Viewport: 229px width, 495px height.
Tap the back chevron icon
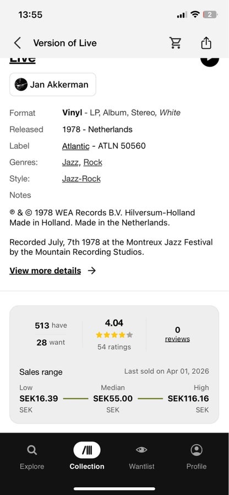18,43
